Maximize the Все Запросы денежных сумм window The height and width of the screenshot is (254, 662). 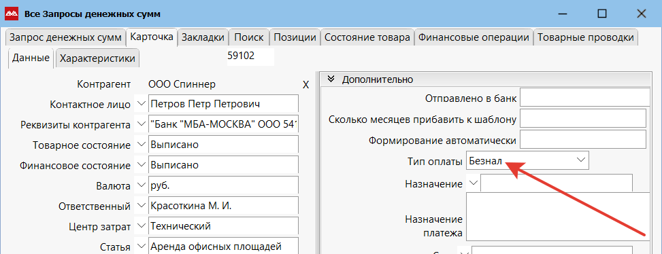click(x=602, y=14)
